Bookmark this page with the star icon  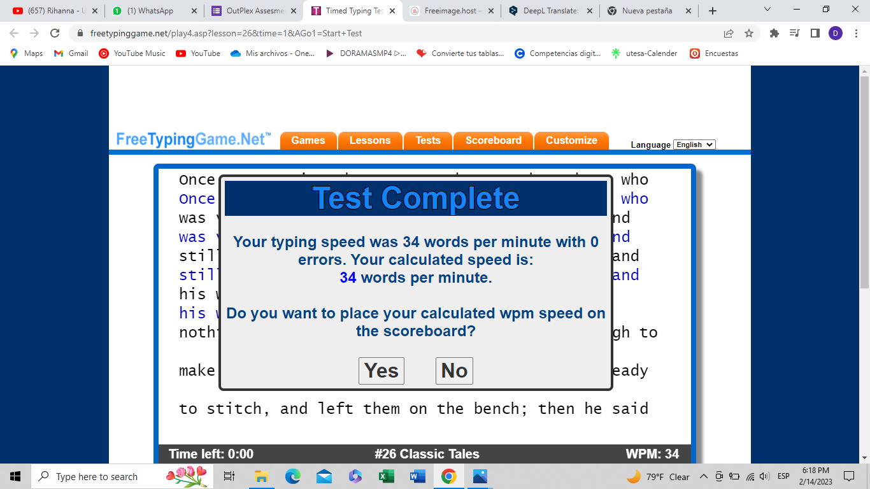(x=749, y=33)
